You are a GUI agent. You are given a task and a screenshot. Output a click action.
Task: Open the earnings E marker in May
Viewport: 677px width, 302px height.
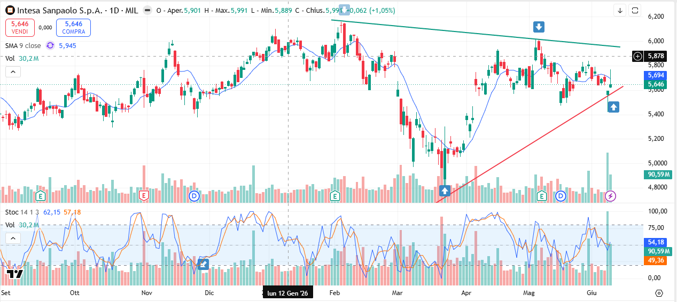[542, 196]
